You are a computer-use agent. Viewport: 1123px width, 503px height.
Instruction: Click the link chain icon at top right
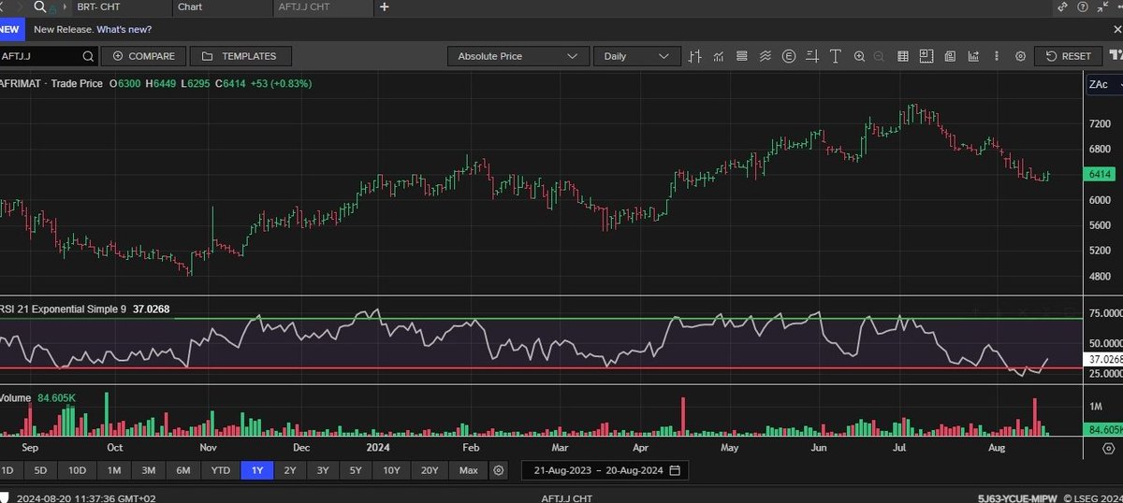point(1062,7)
